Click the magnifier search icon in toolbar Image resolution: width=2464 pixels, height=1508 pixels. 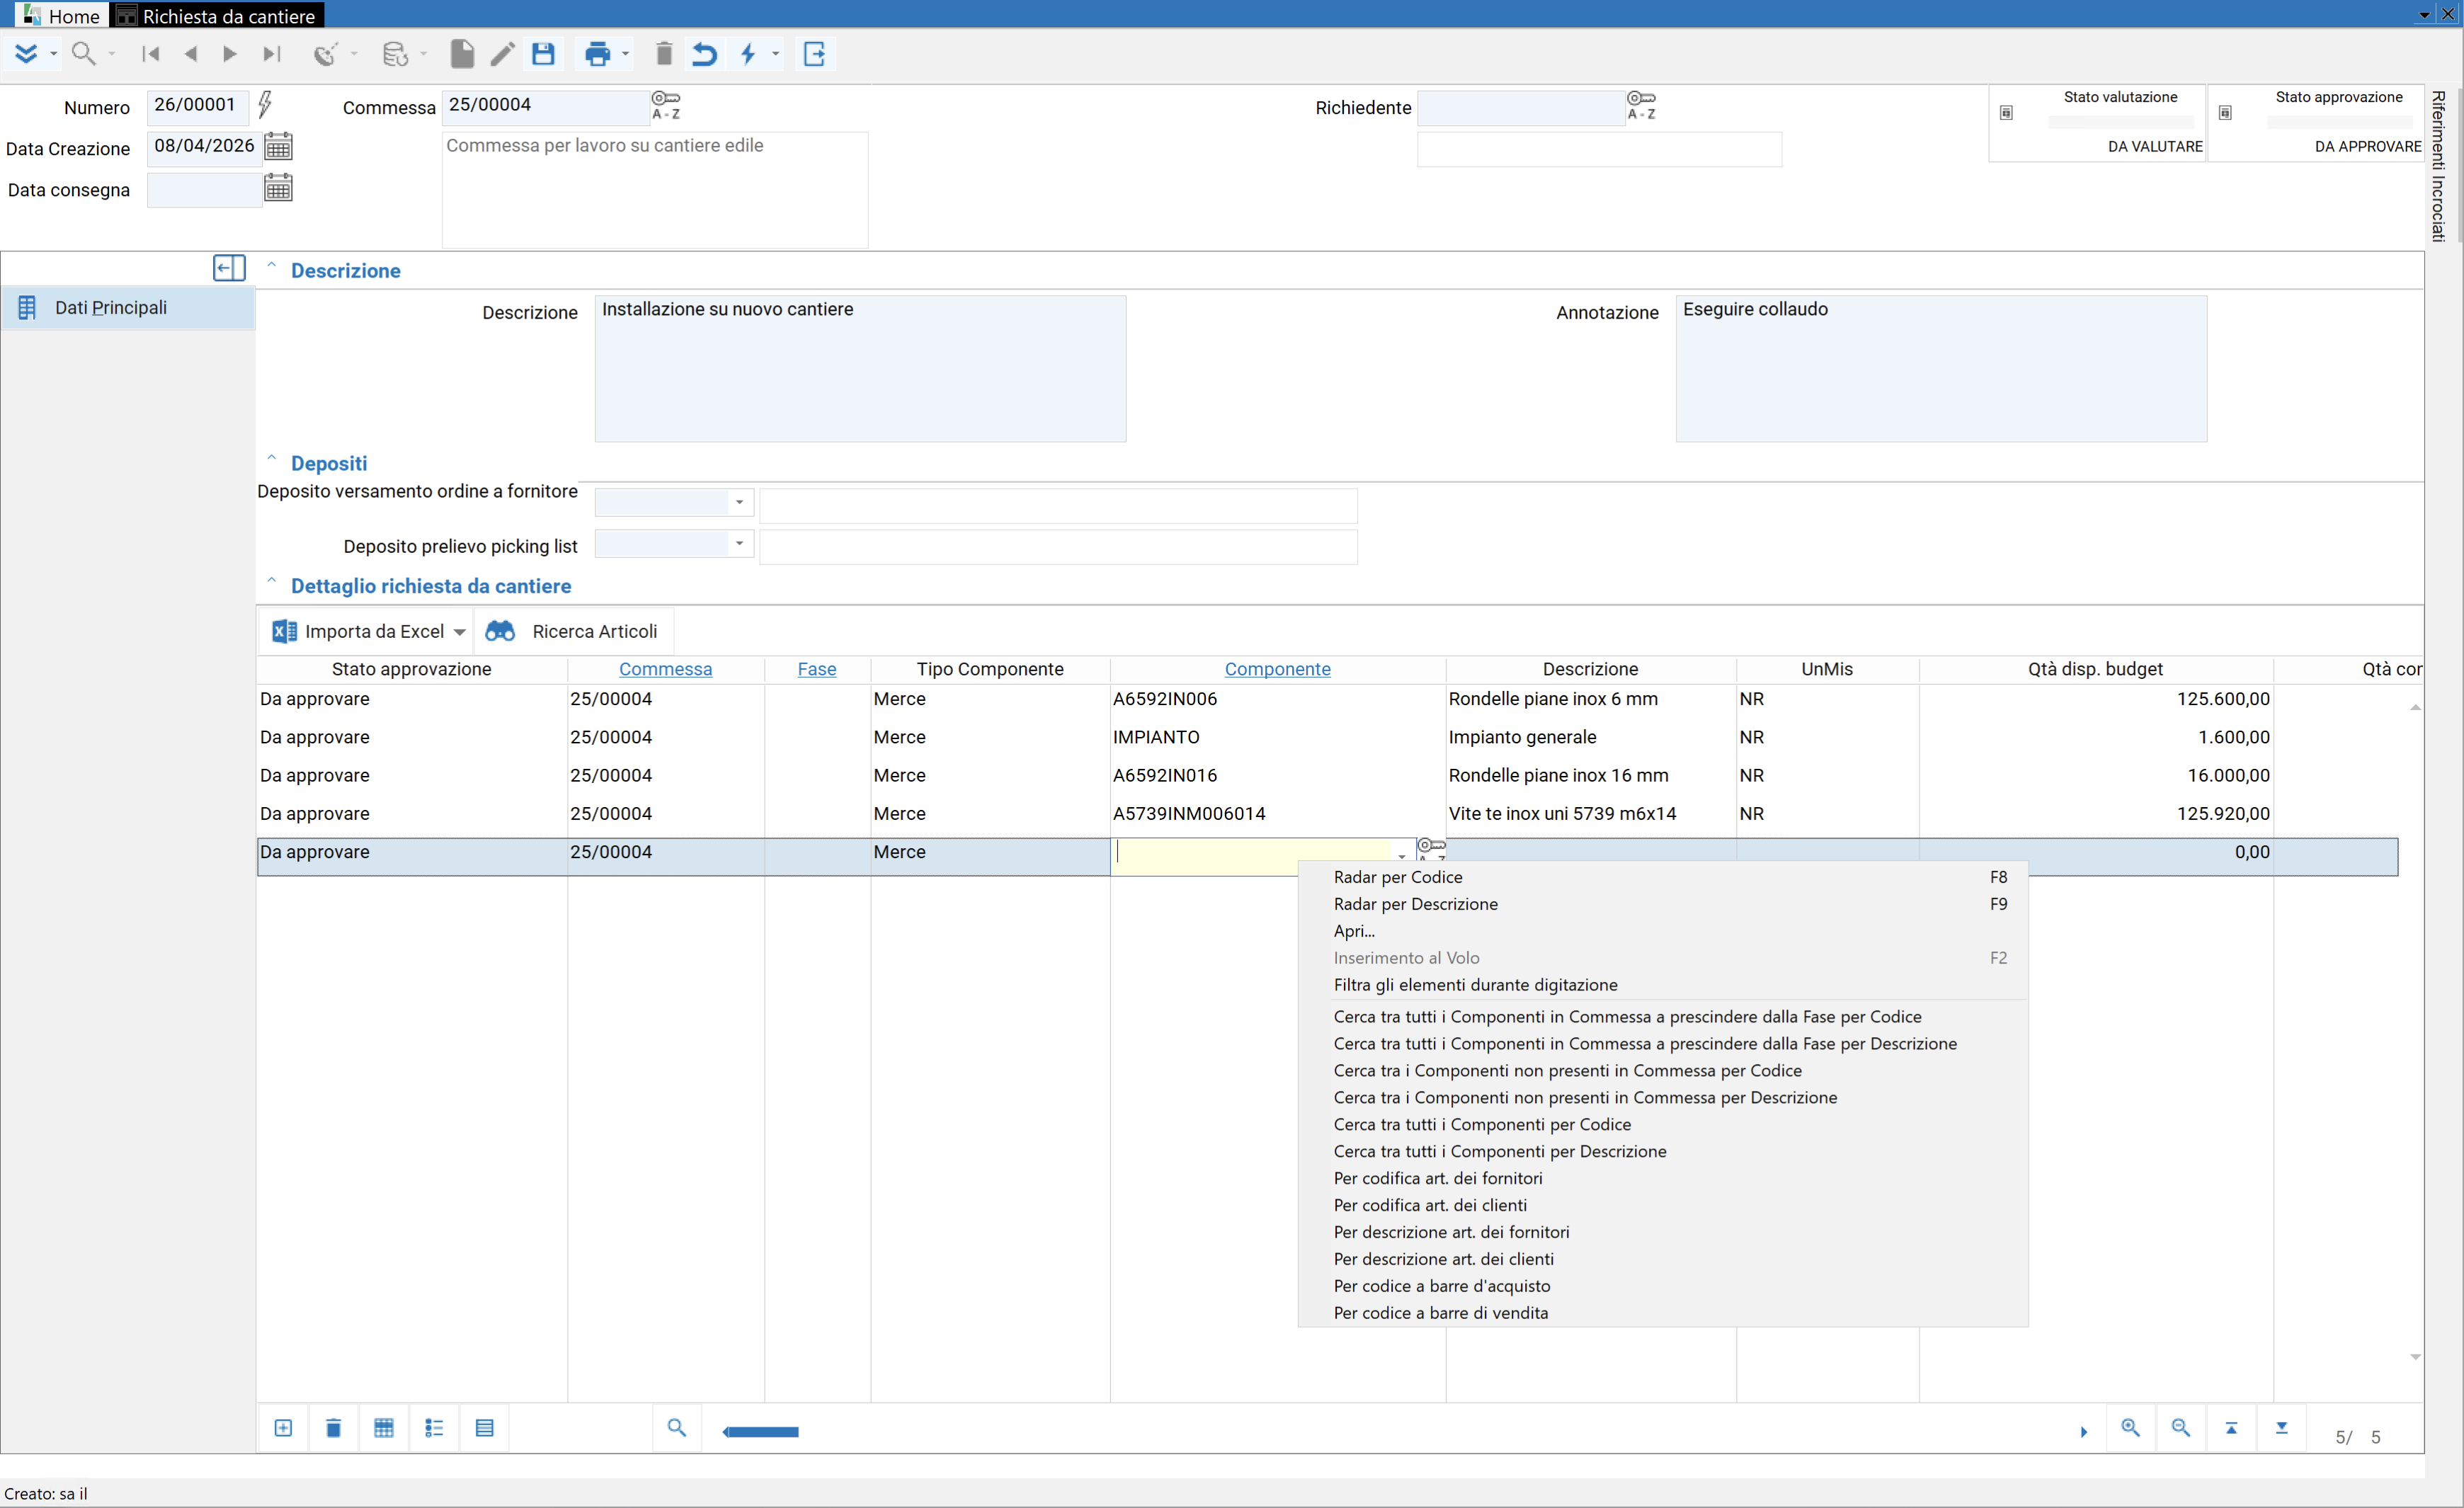[x=84, y=54]
